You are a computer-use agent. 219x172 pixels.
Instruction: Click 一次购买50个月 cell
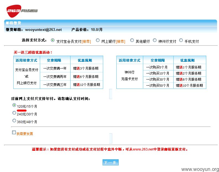coord(158,86)
